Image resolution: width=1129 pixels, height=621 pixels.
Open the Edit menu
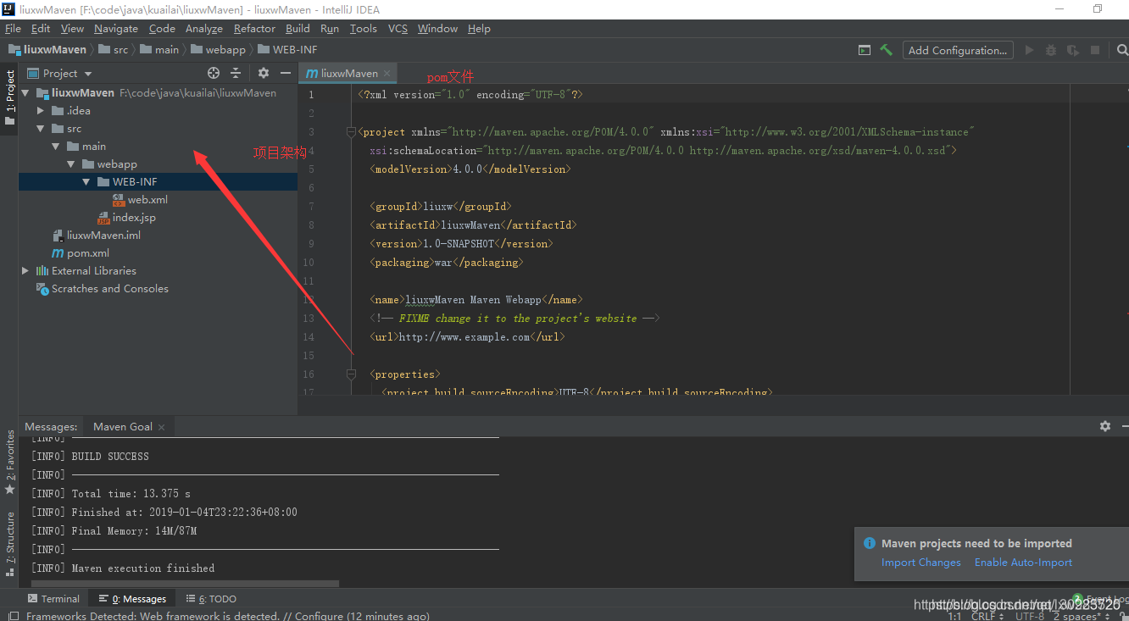pyautogui.click(x=41, y=29)
